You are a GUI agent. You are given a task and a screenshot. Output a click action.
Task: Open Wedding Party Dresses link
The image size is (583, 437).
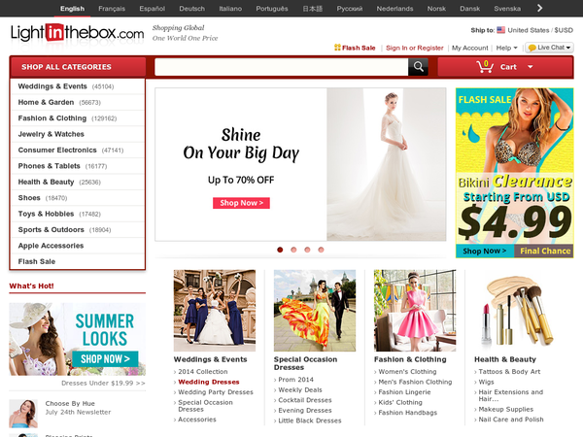pyautogui.click(x=216, y=392)
